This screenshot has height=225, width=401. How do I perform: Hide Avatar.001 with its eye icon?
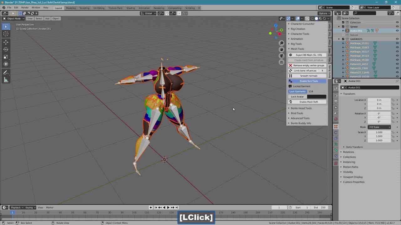point(397,31)
